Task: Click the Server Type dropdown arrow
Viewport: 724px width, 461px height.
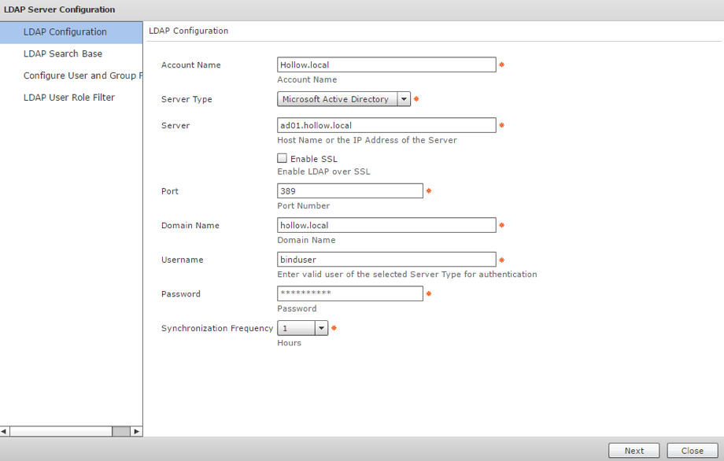Action: [x=404, y=99]
